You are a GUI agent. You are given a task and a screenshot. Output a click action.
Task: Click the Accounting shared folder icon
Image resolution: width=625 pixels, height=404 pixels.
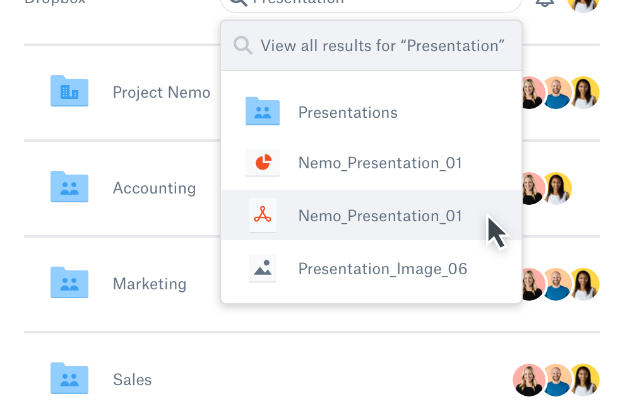[x=69, y=187]
